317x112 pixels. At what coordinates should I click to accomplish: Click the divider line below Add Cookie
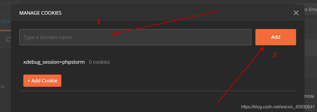157,91
